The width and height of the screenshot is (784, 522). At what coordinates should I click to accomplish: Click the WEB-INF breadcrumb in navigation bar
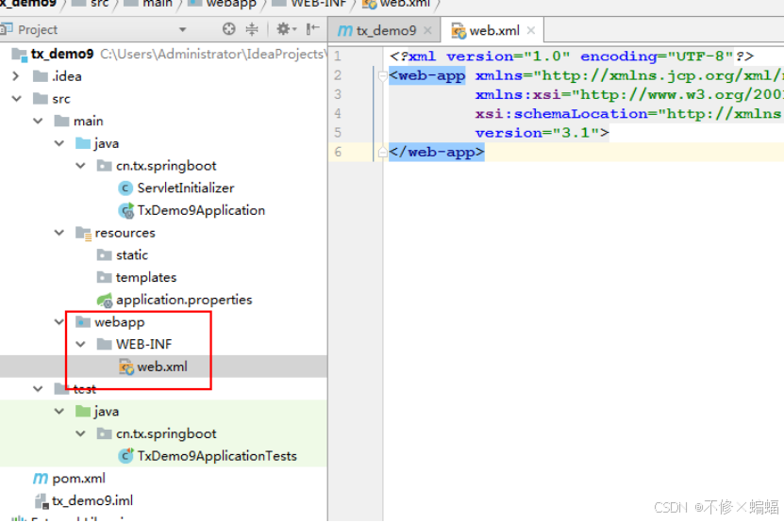click(319, 4)
